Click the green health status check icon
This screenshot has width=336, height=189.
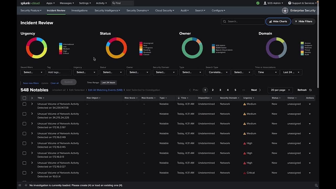[258, 3]
